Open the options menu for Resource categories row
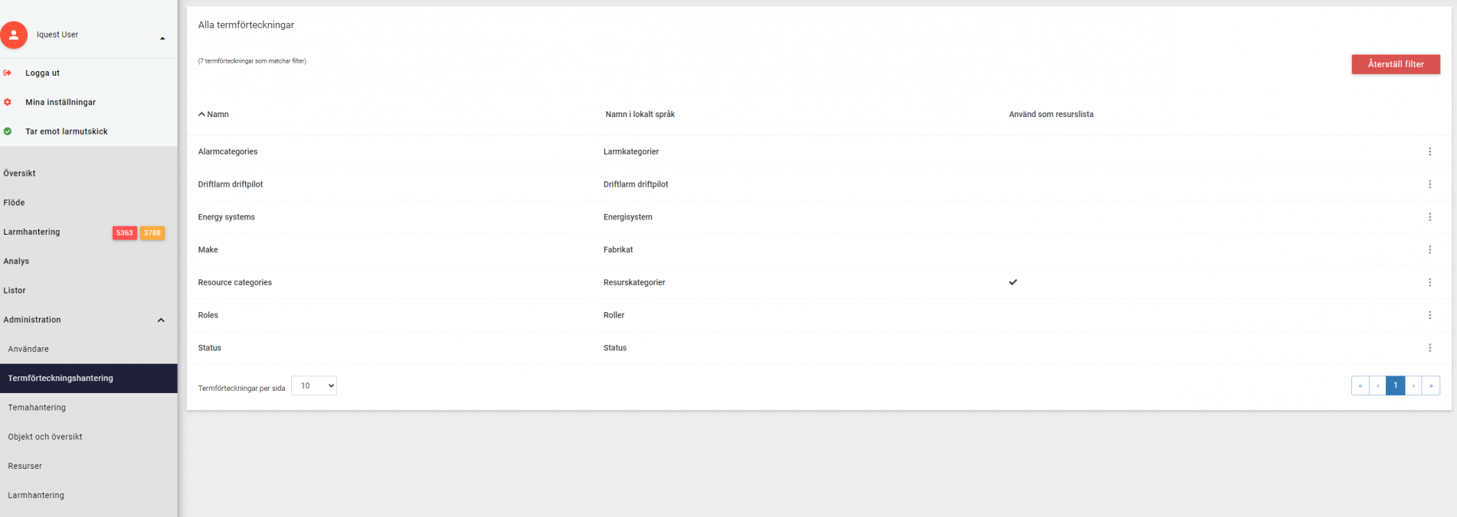Viewport: 1457px width, 517px height. (1429, 282)
